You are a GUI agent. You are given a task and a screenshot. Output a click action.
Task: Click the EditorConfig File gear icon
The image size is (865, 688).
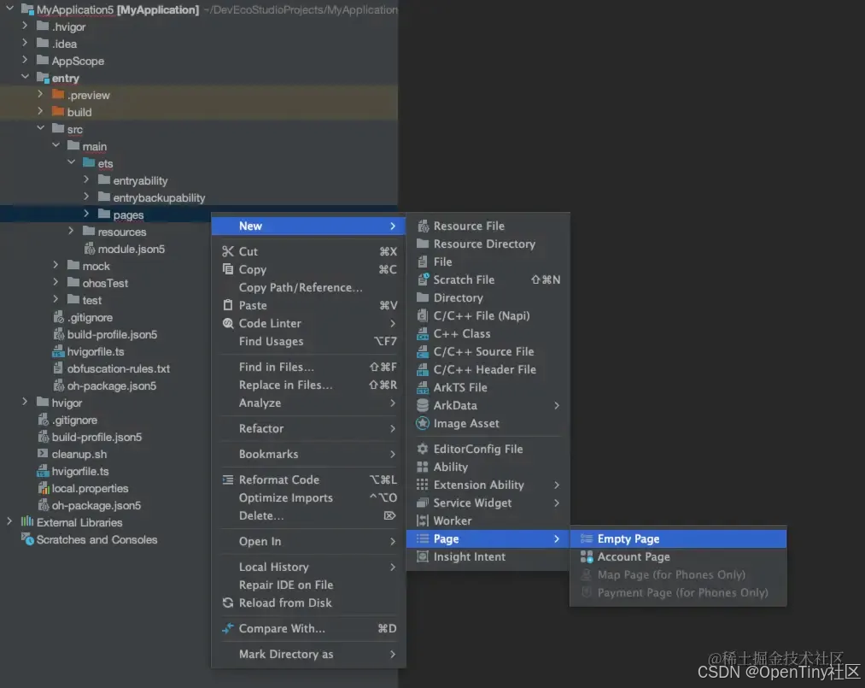pos(423,449)
